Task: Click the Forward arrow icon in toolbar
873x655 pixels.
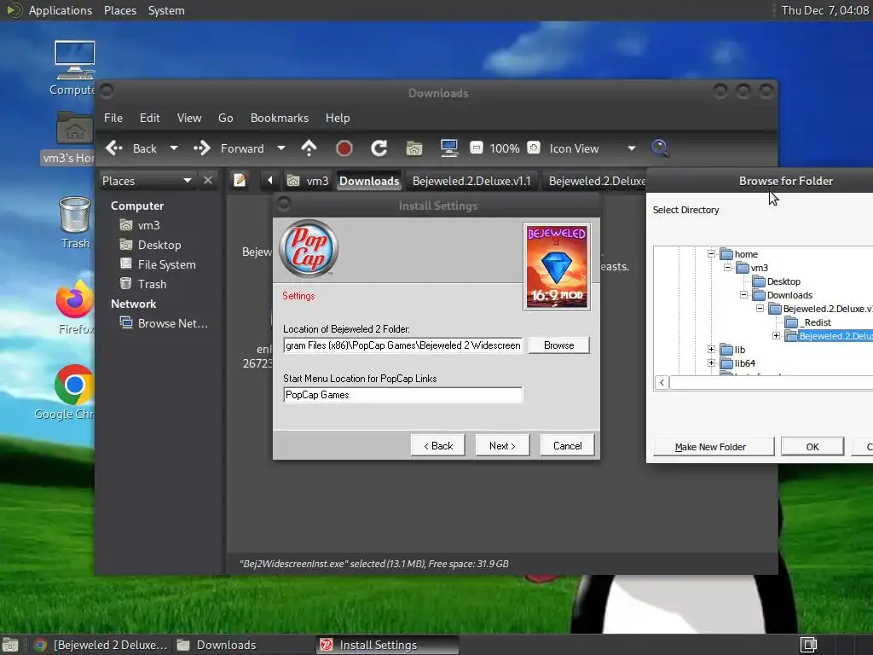Action: click(x=201, y=148)
